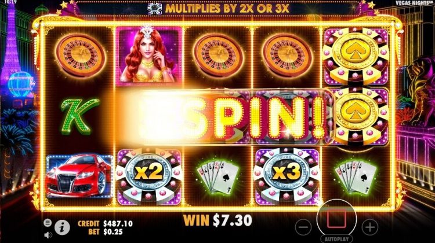435x243 pixels.
Task: Click the $487.10 credit display
Action: coord(118,223)
